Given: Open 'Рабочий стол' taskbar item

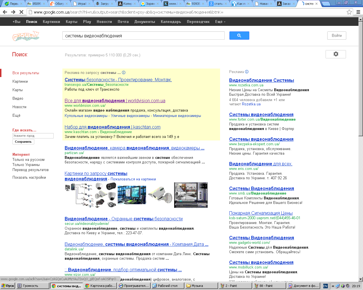Looking at the screenshot, I should click(168, 286).
